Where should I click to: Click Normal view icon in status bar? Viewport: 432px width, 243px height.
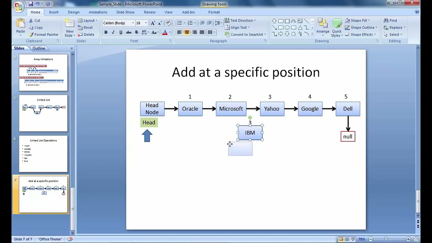[x=341, y=239]
